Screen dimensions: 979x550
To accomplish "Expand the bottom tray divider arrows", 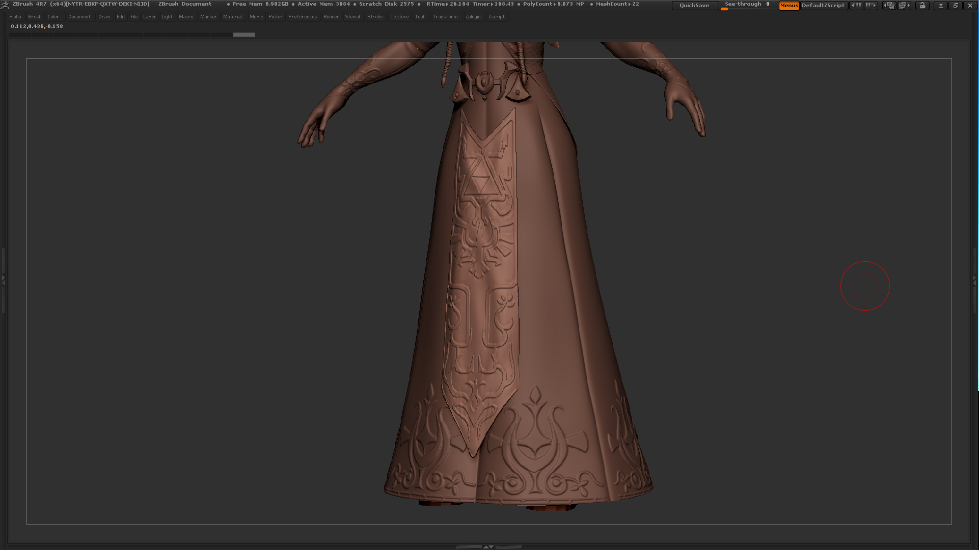I will 488,547.
